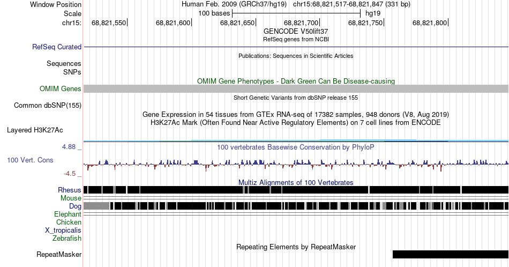
Task: Select the Elephant alignment label
Action: click(x=68, y=214)
